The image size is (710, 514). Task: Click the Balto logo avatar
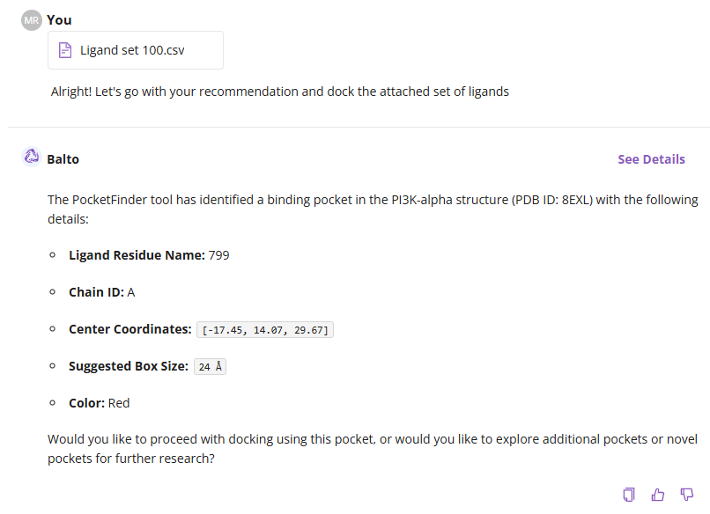(32, 158)
